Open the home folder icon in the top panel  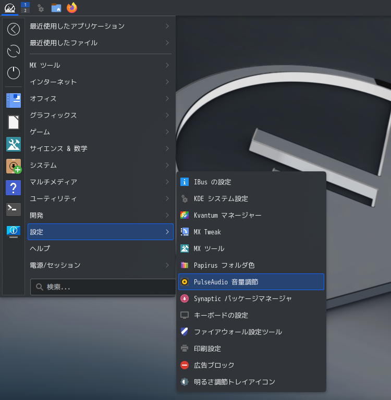tap(56, 8)
